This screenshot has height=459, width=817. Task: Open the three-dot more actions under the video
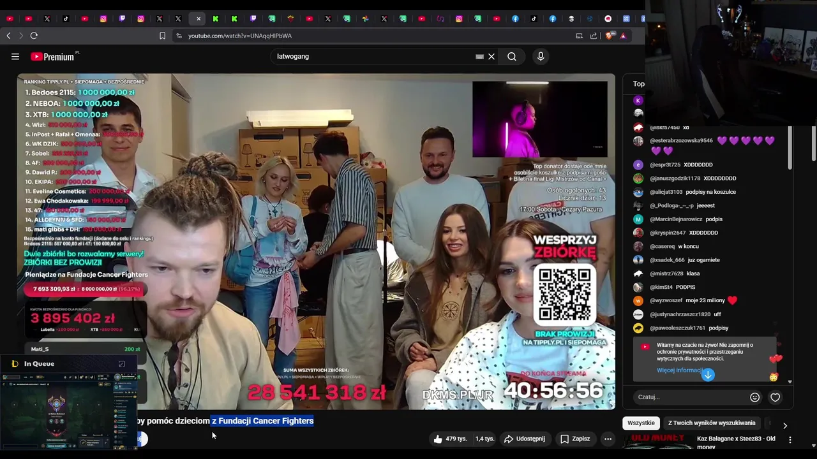pos(608,439)
